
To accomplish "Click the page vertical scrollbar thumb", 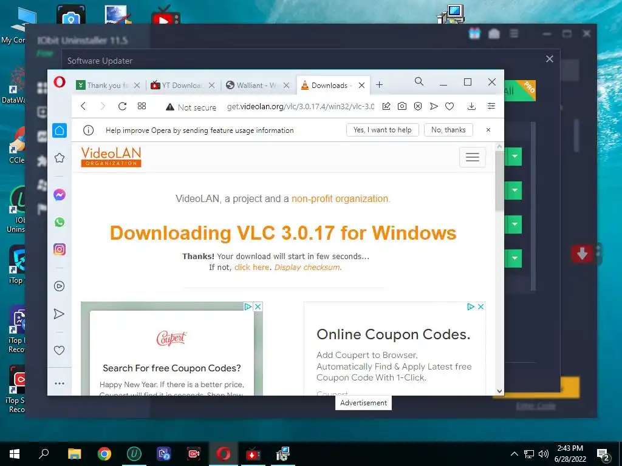I will pos(499,181).
